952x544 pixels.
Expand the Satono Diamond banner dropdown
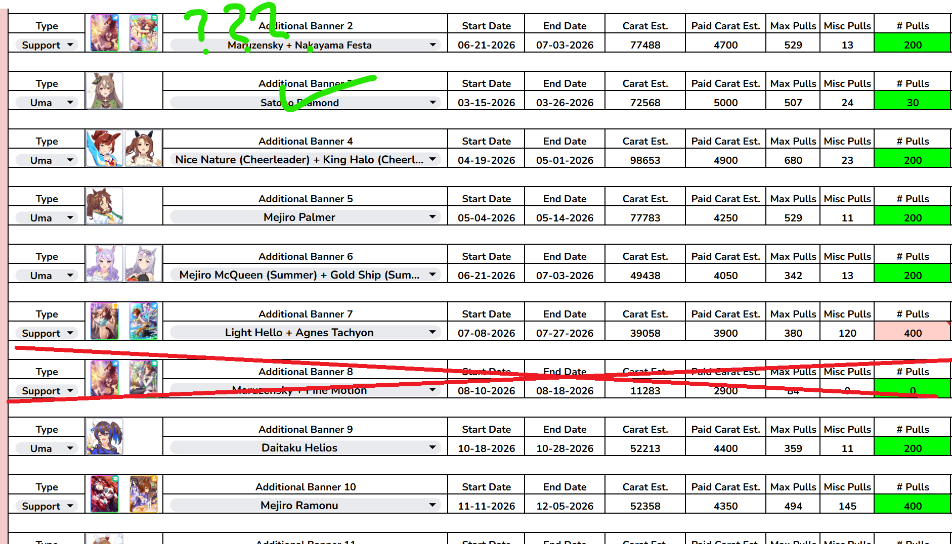tap(305, 103)
